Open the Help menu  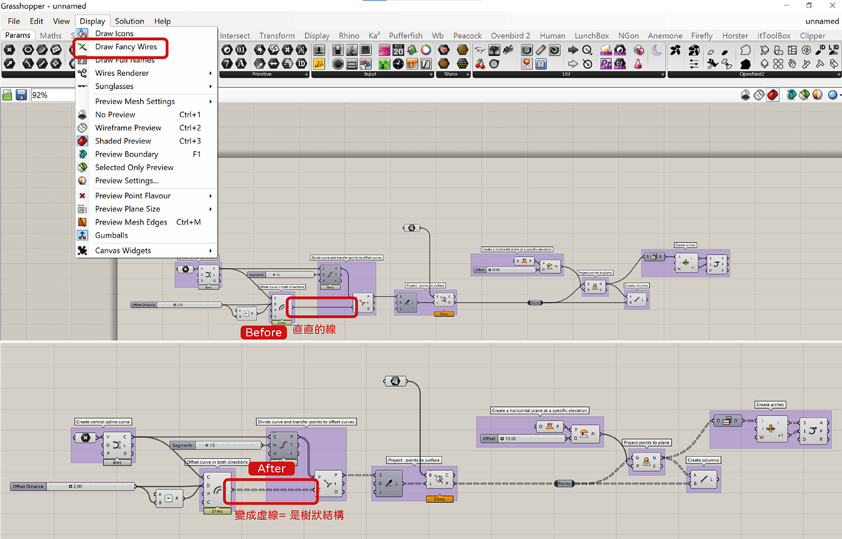pyautogui.click(x=162, y=21)
